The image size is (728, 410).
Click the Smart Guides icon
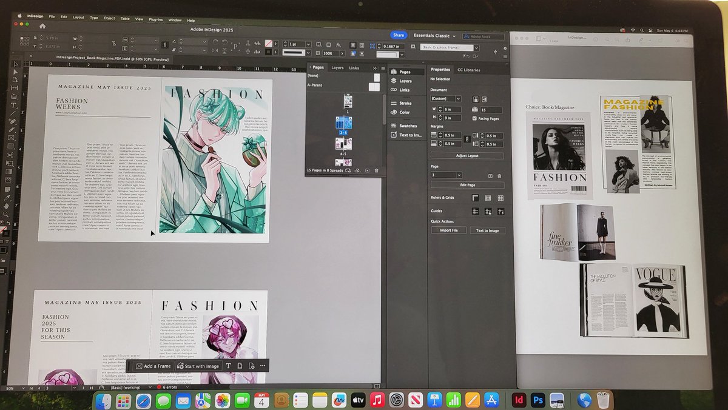click(x=501, y=211)
